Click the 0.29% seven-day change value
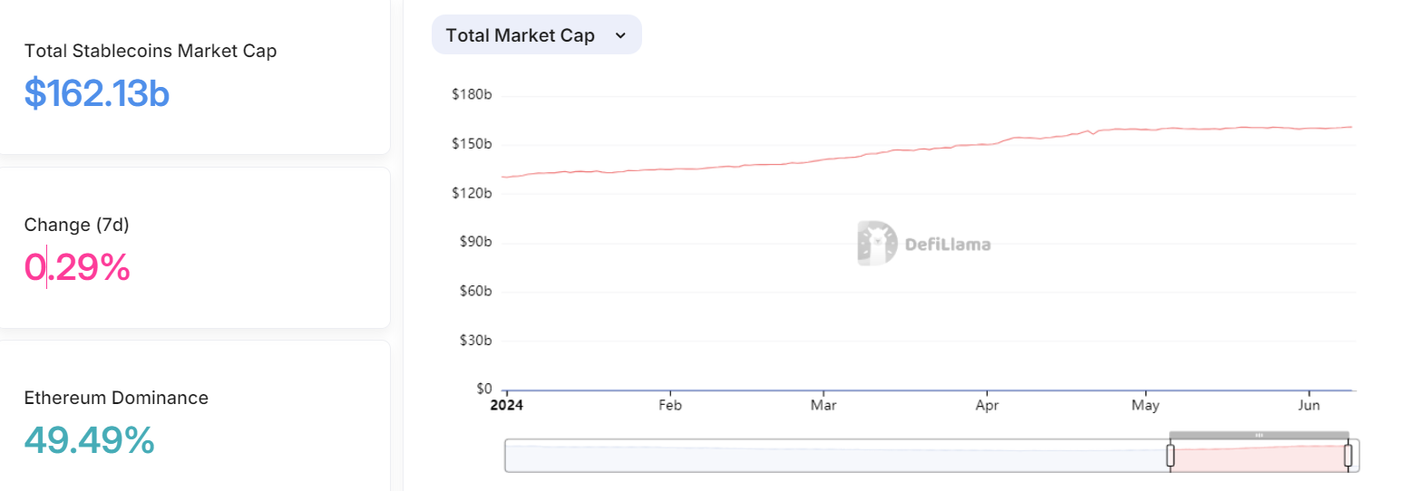 [77, 267]
